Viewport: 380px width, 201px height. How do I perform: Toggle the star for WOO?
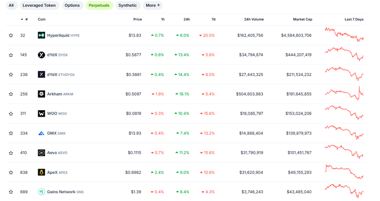(x=11, y=114)
